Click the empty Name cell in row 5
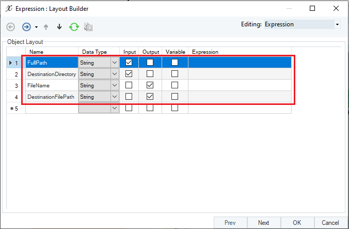The height and width of the screenshot is (229, 349). point(52,108)
